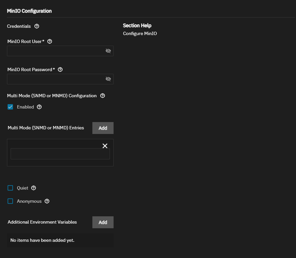The image size is (296, 258).
Task: Open help icon next to Quiet
Action: [33, 188]
